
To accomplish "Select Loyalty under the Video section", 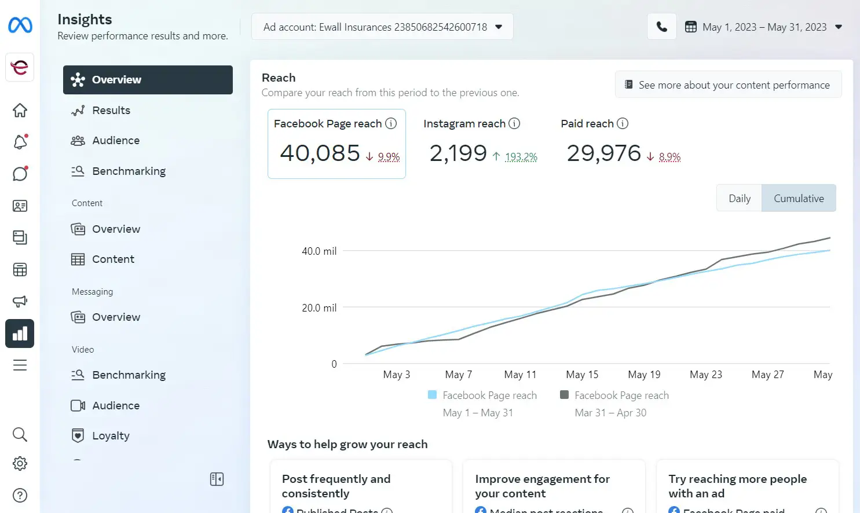I will click(111, 435).
